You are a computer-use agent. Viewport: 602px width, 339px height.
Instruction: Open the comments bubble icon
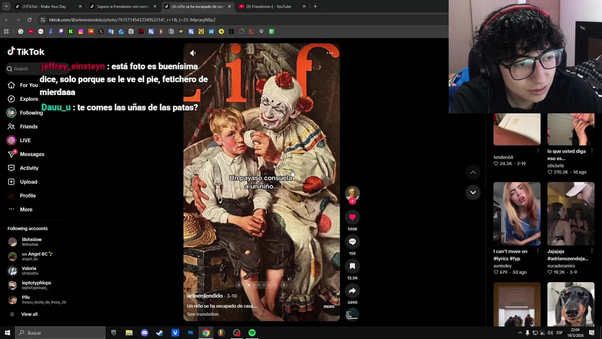(352, 242)
